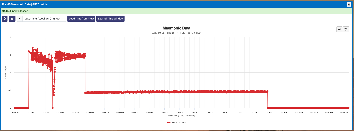Click the 4576 points loaded status message
355x132 pixels.
(x=17, y=11)
